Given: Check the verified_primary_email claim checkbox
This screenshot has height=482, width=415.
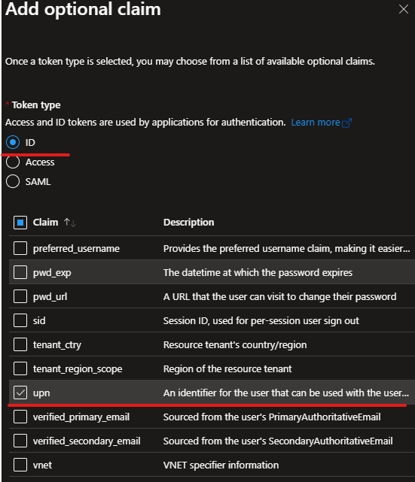Looking at the screenshot, I should click(20, 417).
